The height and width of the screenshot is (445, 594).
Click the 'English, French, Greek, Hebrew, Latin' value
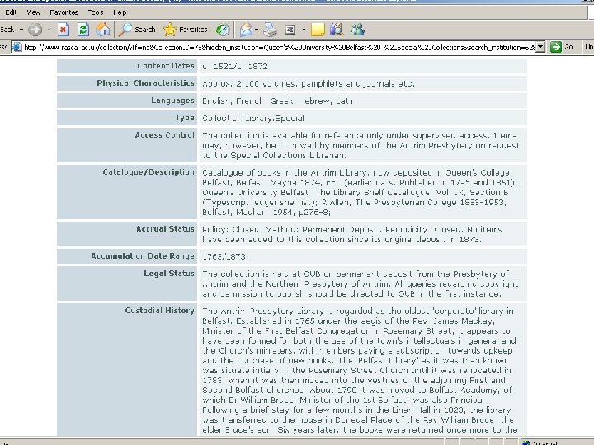[x=277, y=101]
